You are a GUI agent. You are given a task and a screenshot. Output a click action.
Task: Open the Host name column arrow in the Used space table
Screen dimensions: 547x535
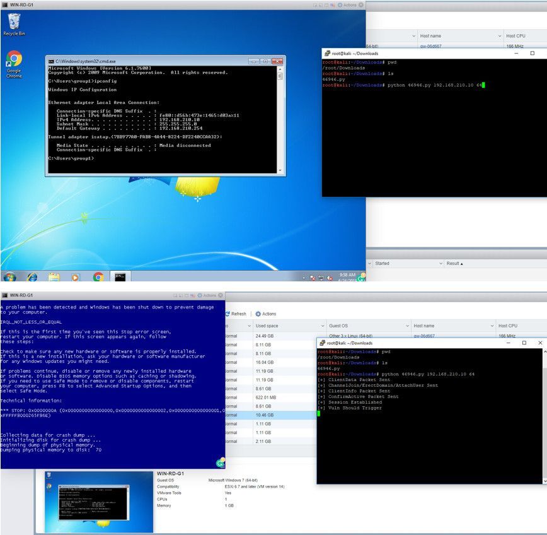492,326
